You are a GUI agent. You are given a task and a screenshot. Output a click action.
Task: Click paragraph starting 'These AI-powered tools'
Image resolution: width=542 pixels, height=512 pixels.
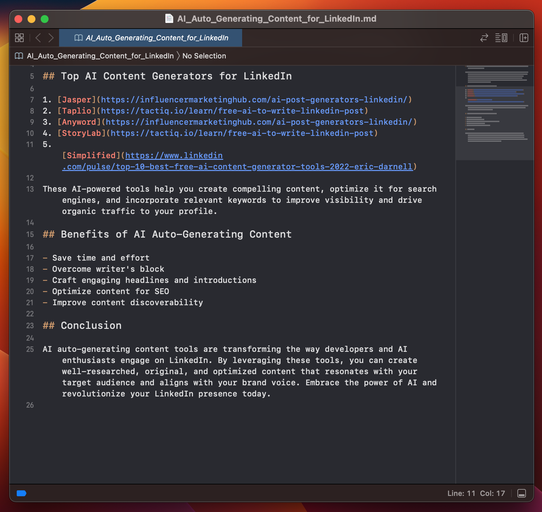240,200
